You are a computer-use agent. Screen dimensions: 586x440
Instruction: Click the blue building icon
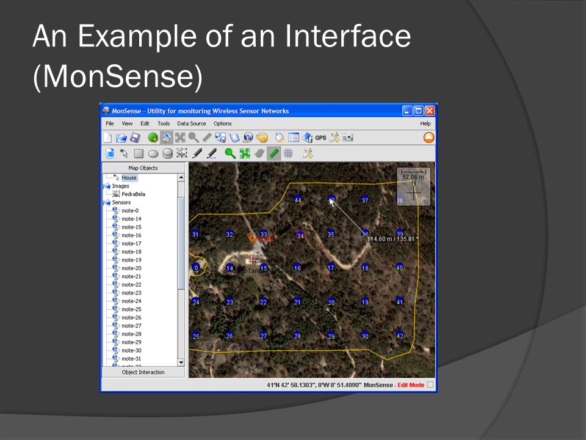click(307, 137)
